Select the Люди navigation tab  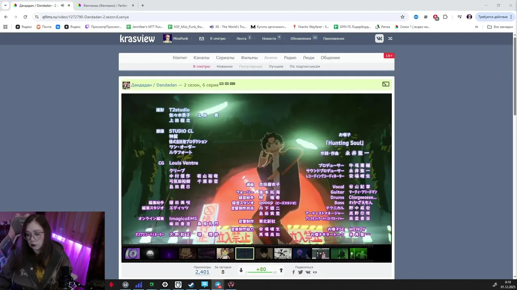[x=309, y=58]
